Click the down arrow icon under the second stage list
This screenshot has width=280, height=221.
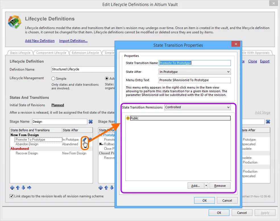(x=112, y=188)
